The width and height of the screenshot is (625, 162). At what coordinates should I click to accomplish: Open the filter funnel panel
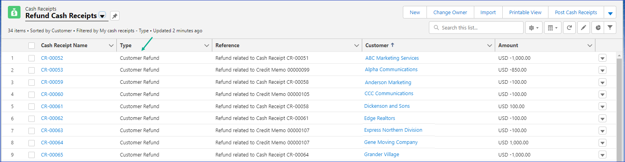(610, 28)
